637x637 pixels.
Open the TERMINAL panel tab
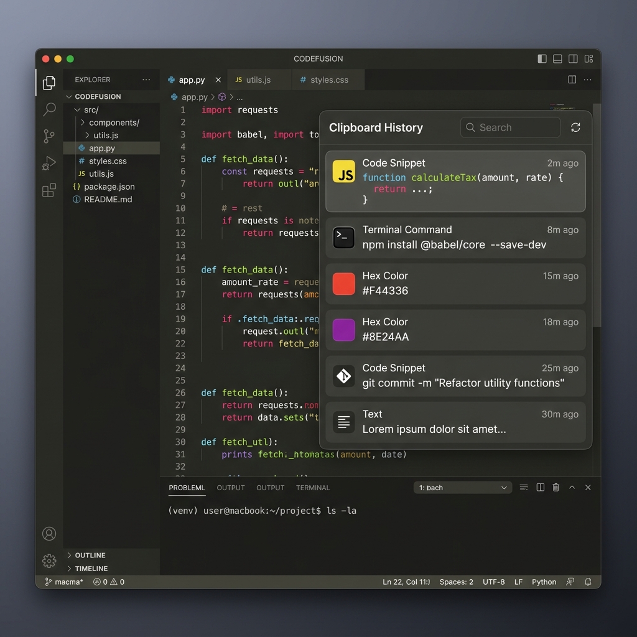(x=313, y=488)
